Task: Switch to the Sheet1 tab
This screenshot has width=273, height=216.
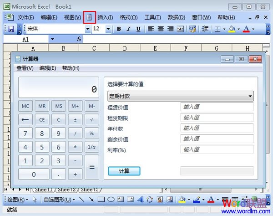Action: pos(44,190)
